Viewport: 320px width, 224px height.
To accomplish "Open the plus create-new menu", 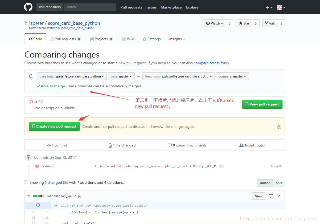I will click(269, 7).
